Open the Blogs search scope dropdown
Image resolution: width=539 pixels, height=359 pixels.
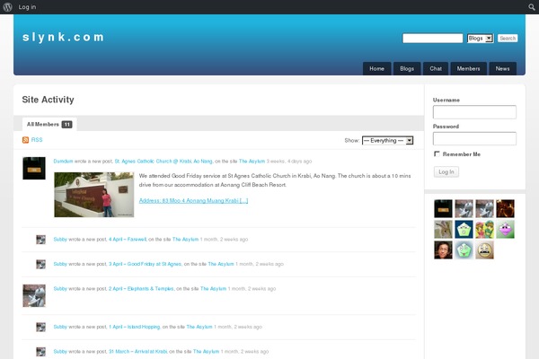click(x=481, y=38)
